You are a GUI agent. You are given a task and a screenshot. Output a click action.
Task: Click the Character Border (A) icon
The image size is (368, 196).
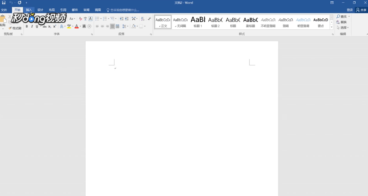90,19
